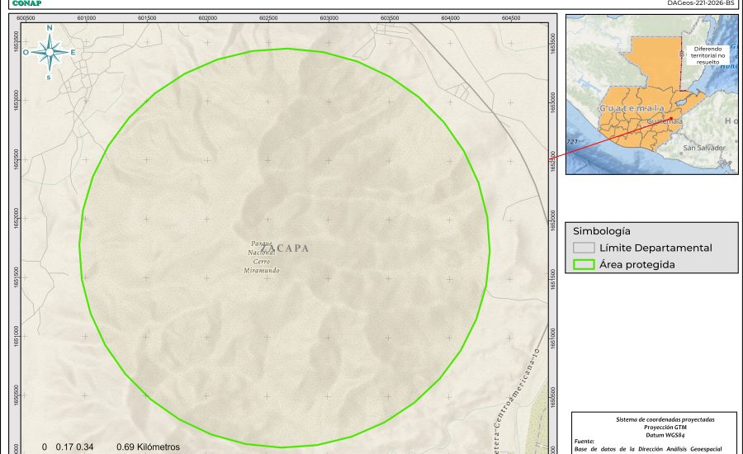This screenshot has width=743, height=454.
Task: Click the San Salvador label in the inset
Action: tap(703, 148)
